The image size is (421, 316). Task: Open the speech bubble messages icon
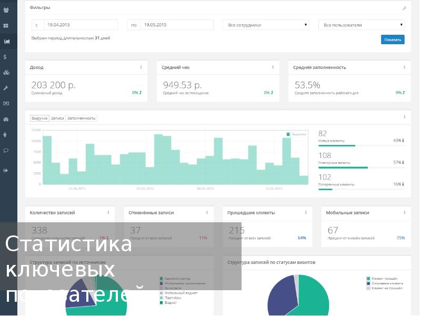pyautogui.click(x=6, y=150)
